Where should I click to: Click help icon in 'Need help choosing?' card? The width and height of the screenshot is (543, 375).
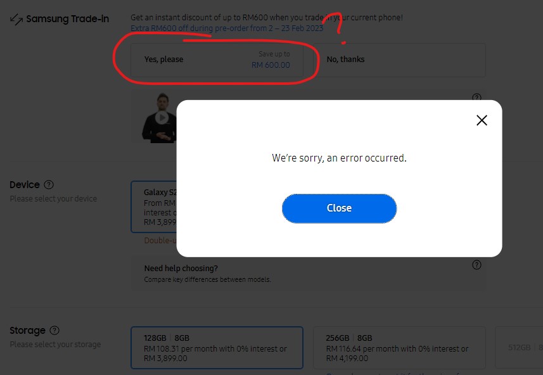pos(476,265)
